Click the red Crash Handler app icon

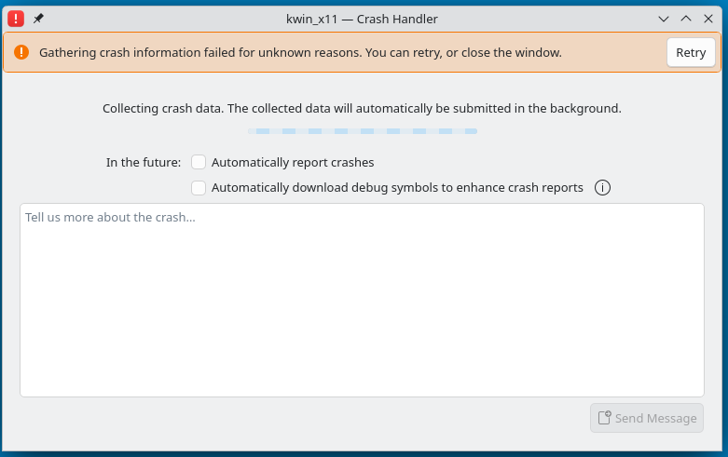point(16,19)
